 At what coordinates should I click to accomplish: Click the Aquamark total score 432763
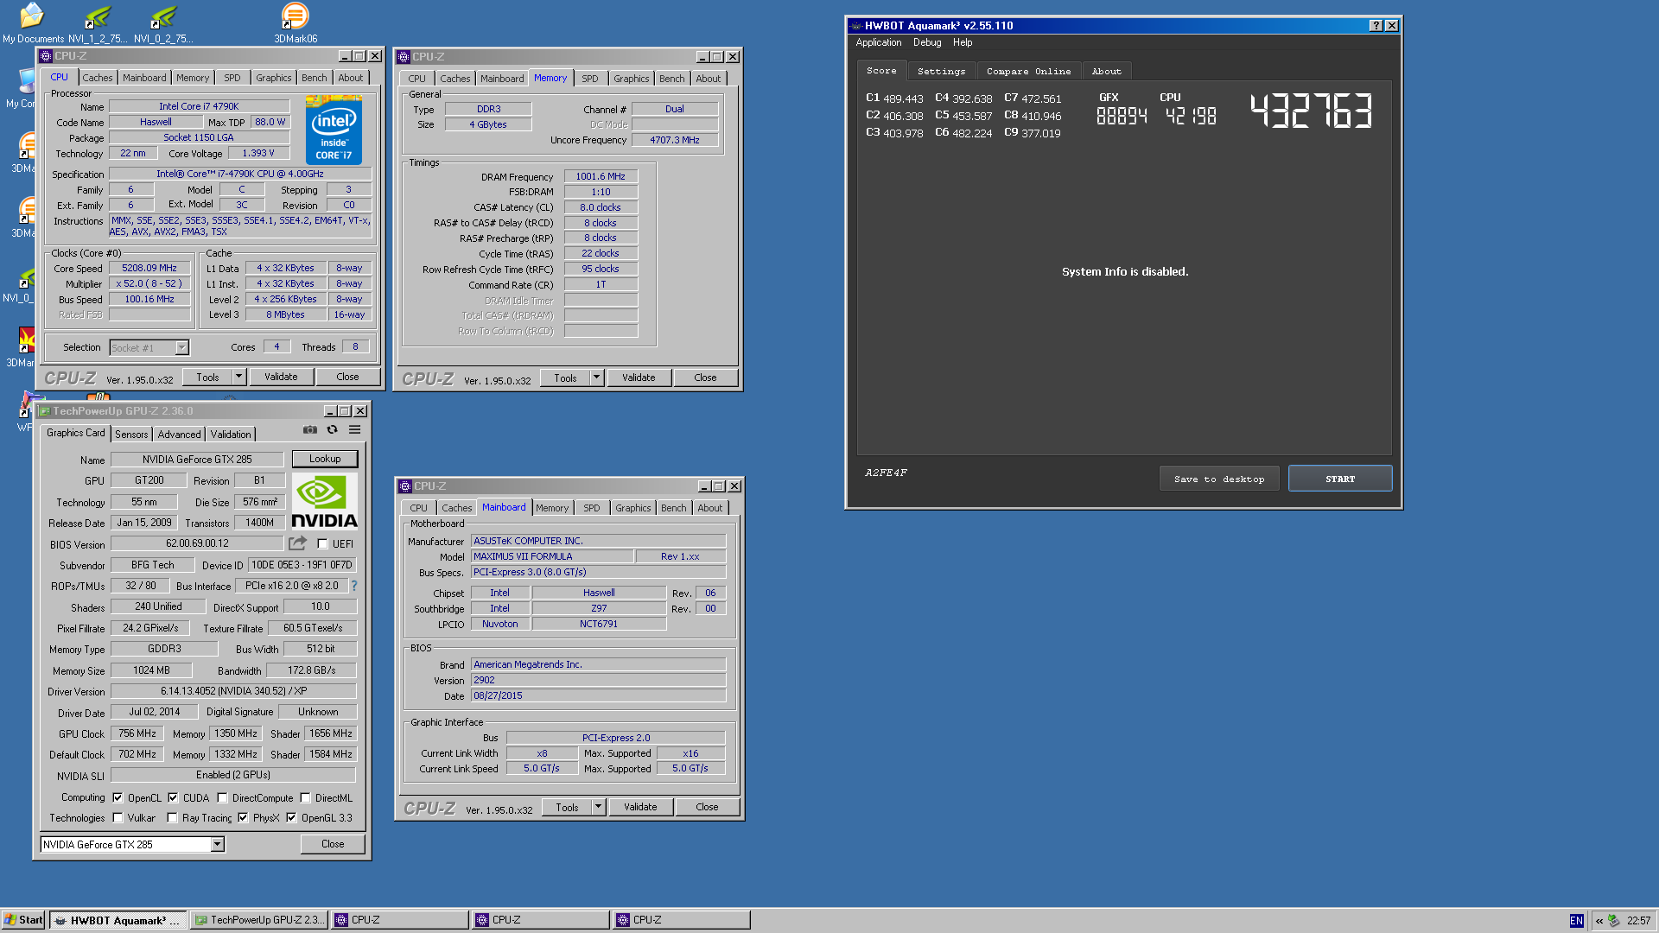click(1311, 111)
